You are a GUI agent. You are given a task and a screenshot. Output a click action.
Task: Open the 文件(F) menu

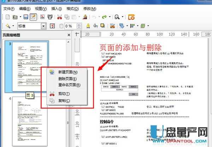tap(9, 8)
